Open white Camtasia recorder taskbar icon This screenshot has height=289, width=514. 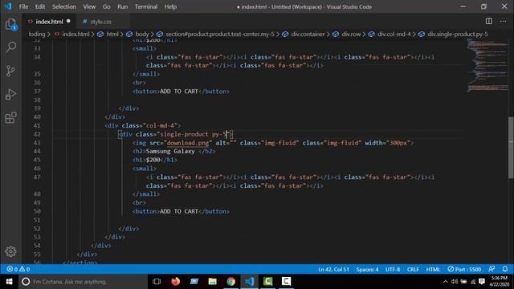click(x=286, y=282)
